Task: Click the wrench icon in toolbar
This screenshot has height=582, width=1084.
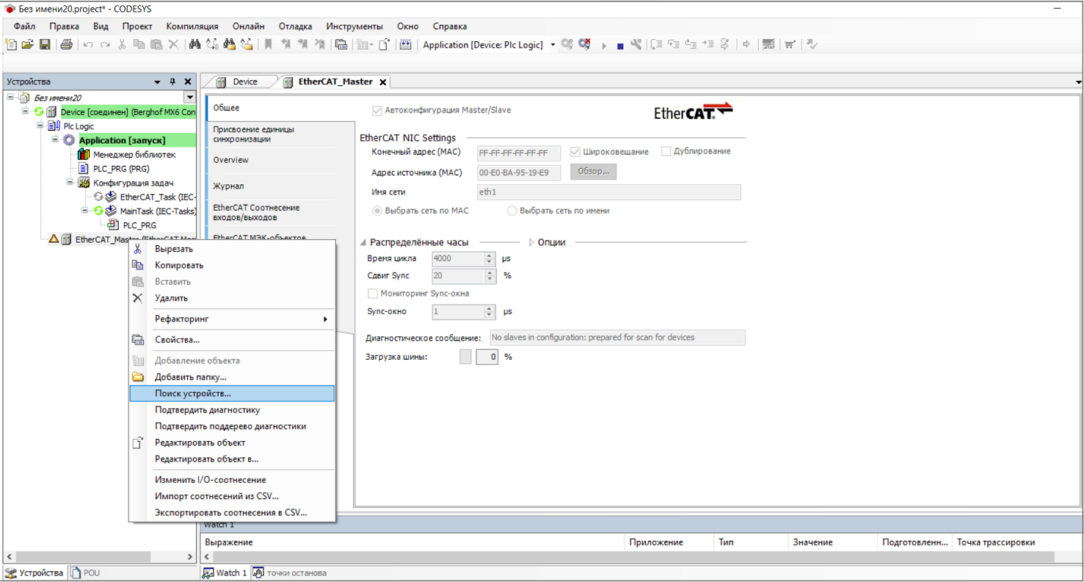Action: pos(636,45)
